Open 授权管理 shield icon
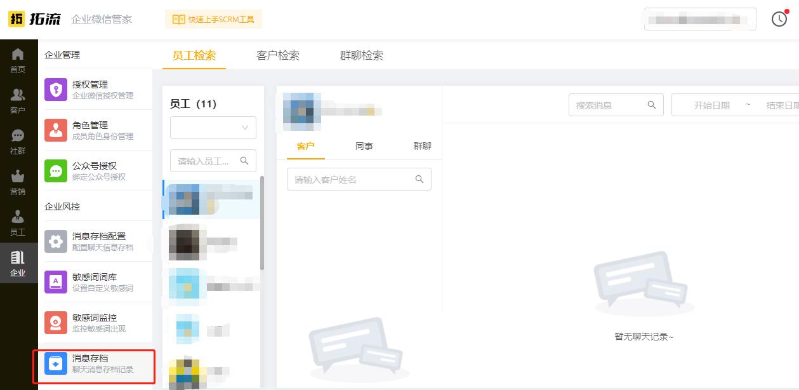The height and width of the screenshot is (390, 799). pos(56,89)
